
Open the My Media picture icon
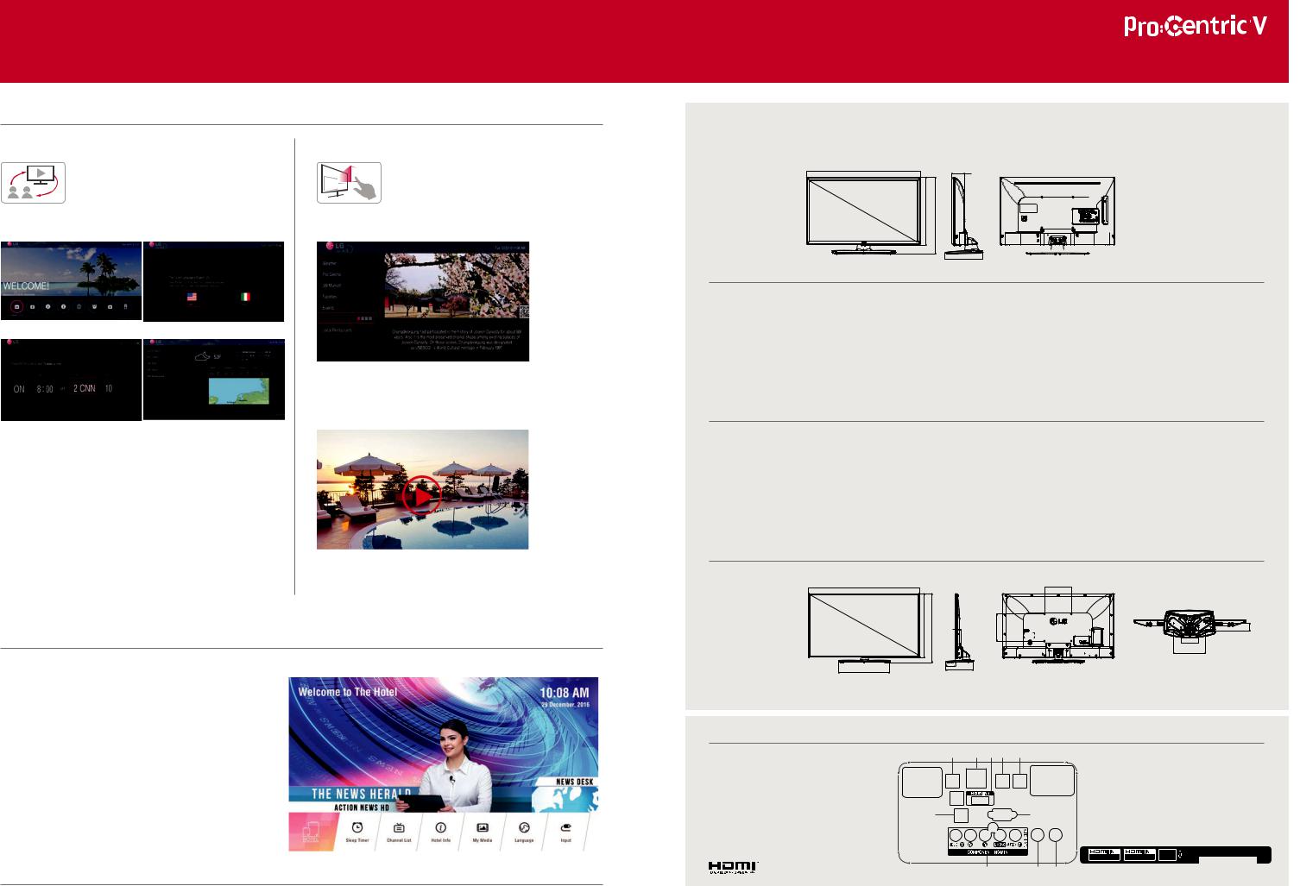pyautogui.click(x=483, y=826)
